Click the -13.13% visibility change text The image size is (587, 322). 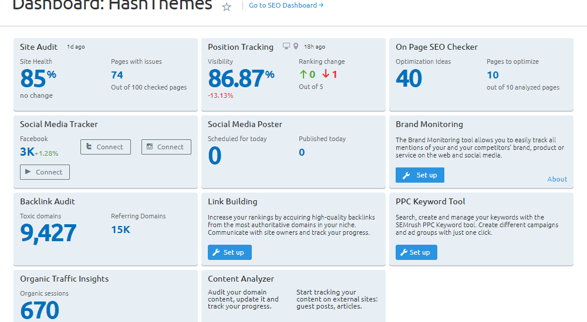click(221, 95)
